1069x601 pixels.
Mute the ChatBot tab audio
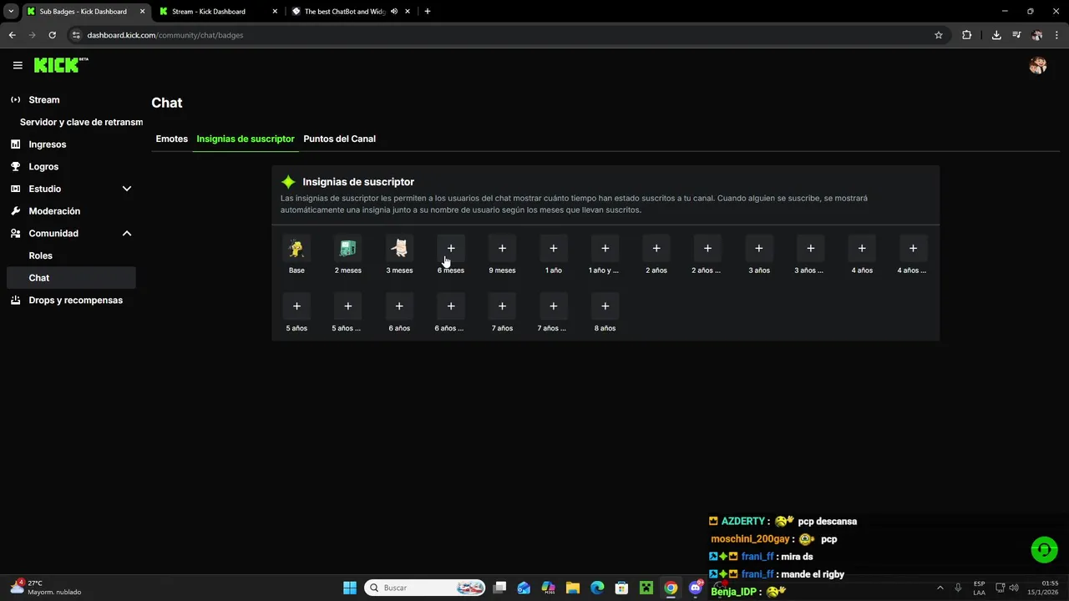point(394,12)
